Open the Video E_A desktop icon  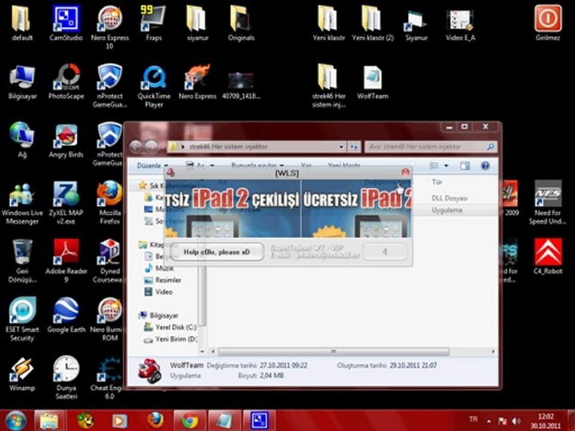pos(460,23)
